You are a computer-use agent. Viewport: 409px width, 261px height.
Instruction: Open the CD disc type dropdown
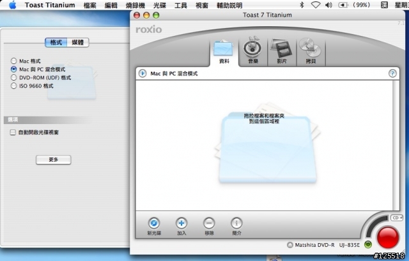tap(397, 217)
